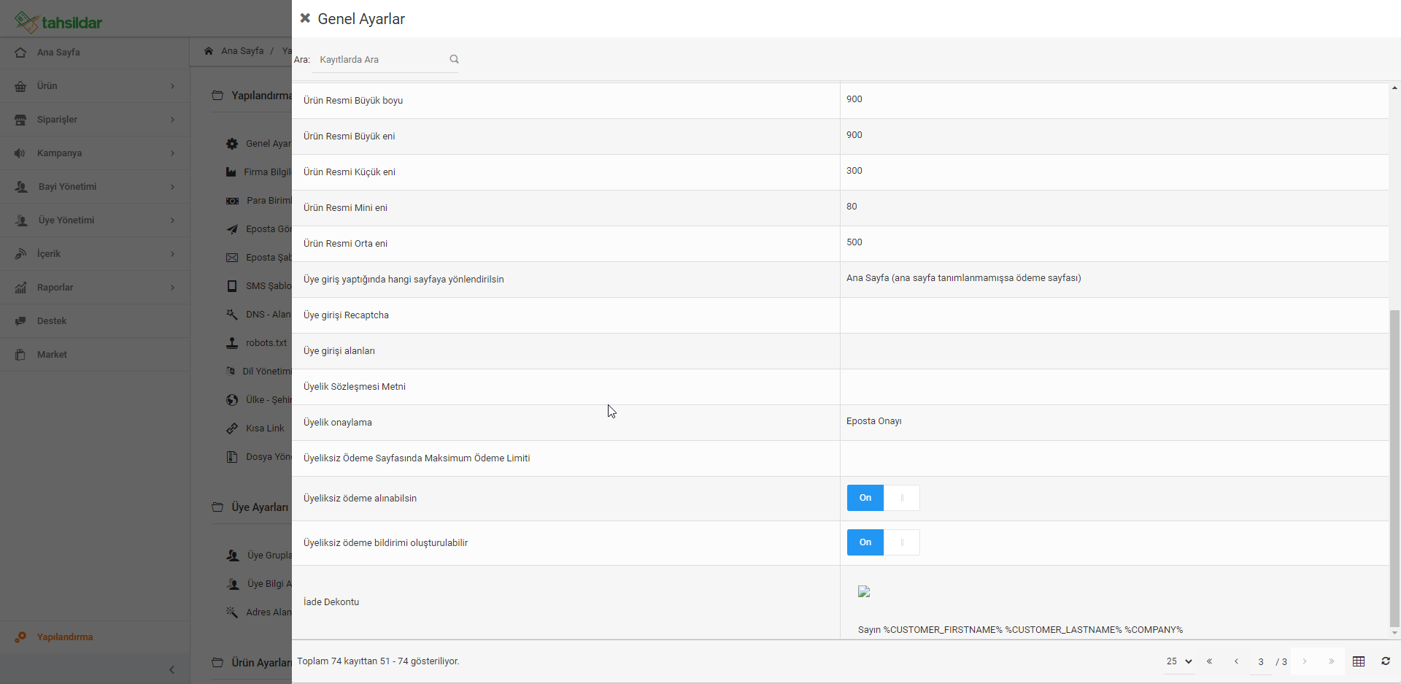The height and width of the screenshot is (684, 1401).
Task: Open Firma Bilgileri factory icon item
Action: [259, 172]
